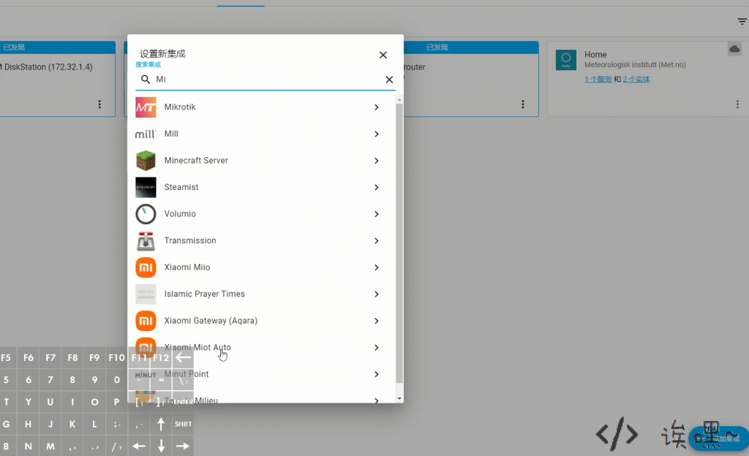Expand the Minecraft Server row chevron
This screenshot has height=456, width=749.
click(x=377, y=161)
